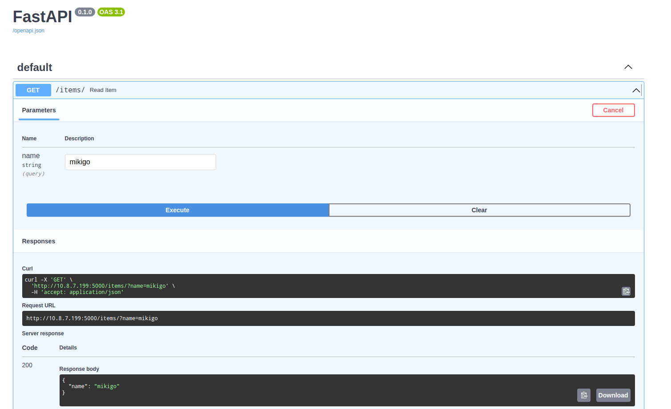Screen dimensions: 671x409
Task: Select the Parameters tab
Action: 39,110
